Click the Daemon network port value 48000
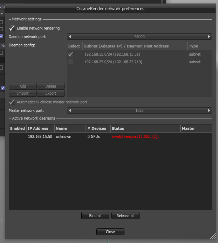Image resolution: width=218 pixels, height=243 pixels. coord(139,37)
